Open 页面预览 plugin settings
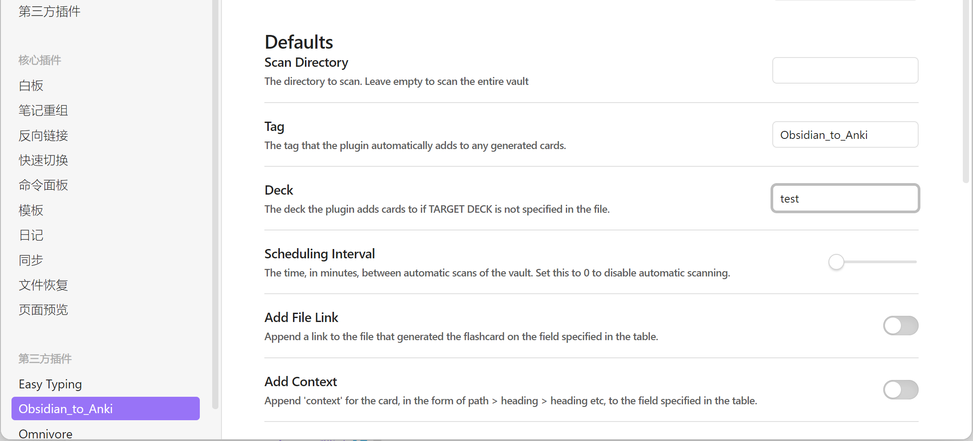973x441 pixels. 43,310
